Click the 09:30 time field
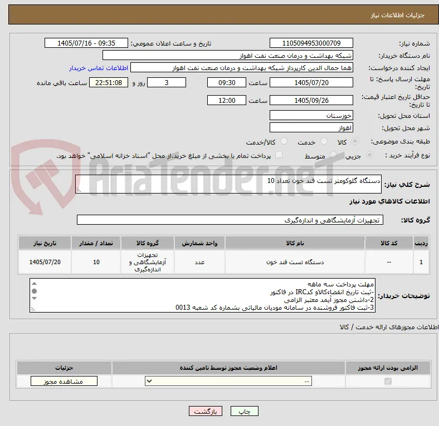Screen dimensions: 439x426 [227, 82]
